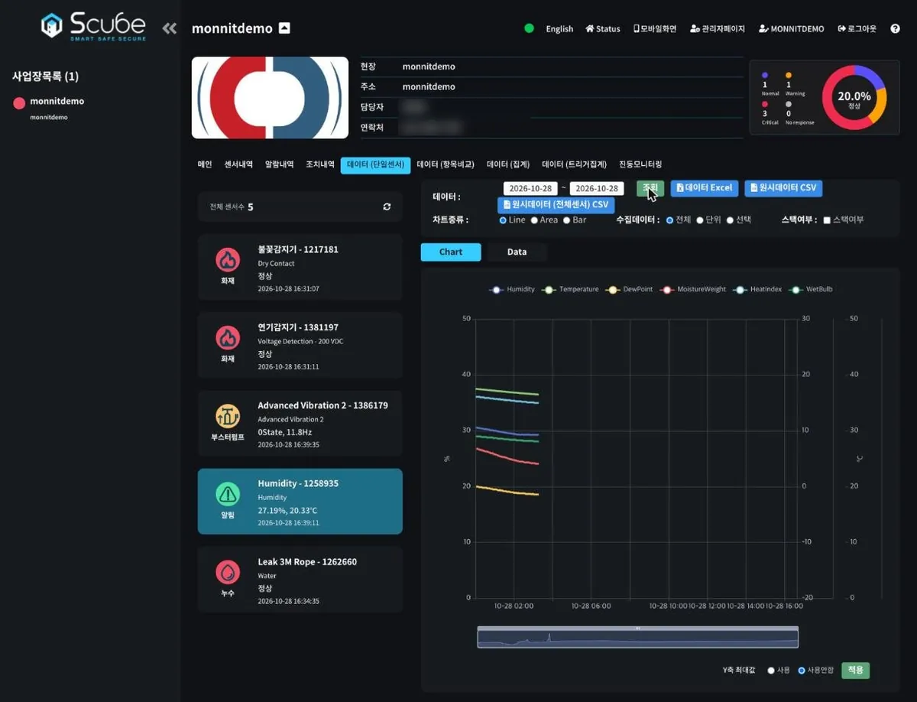Screen dimensions: 917x702
Task: Click the end date input field
Action: point(597,188)
